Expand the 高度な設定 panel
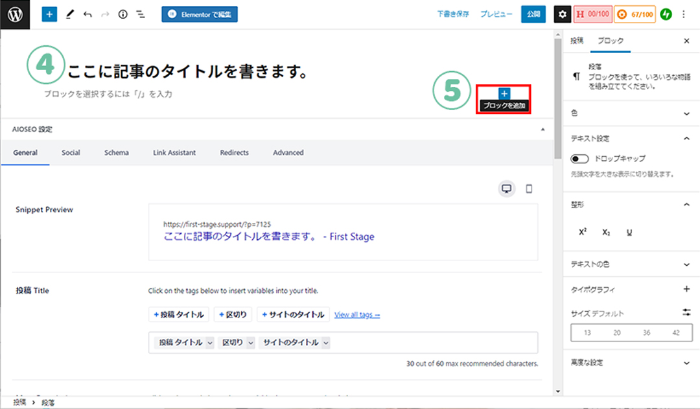 pos(686,363)
